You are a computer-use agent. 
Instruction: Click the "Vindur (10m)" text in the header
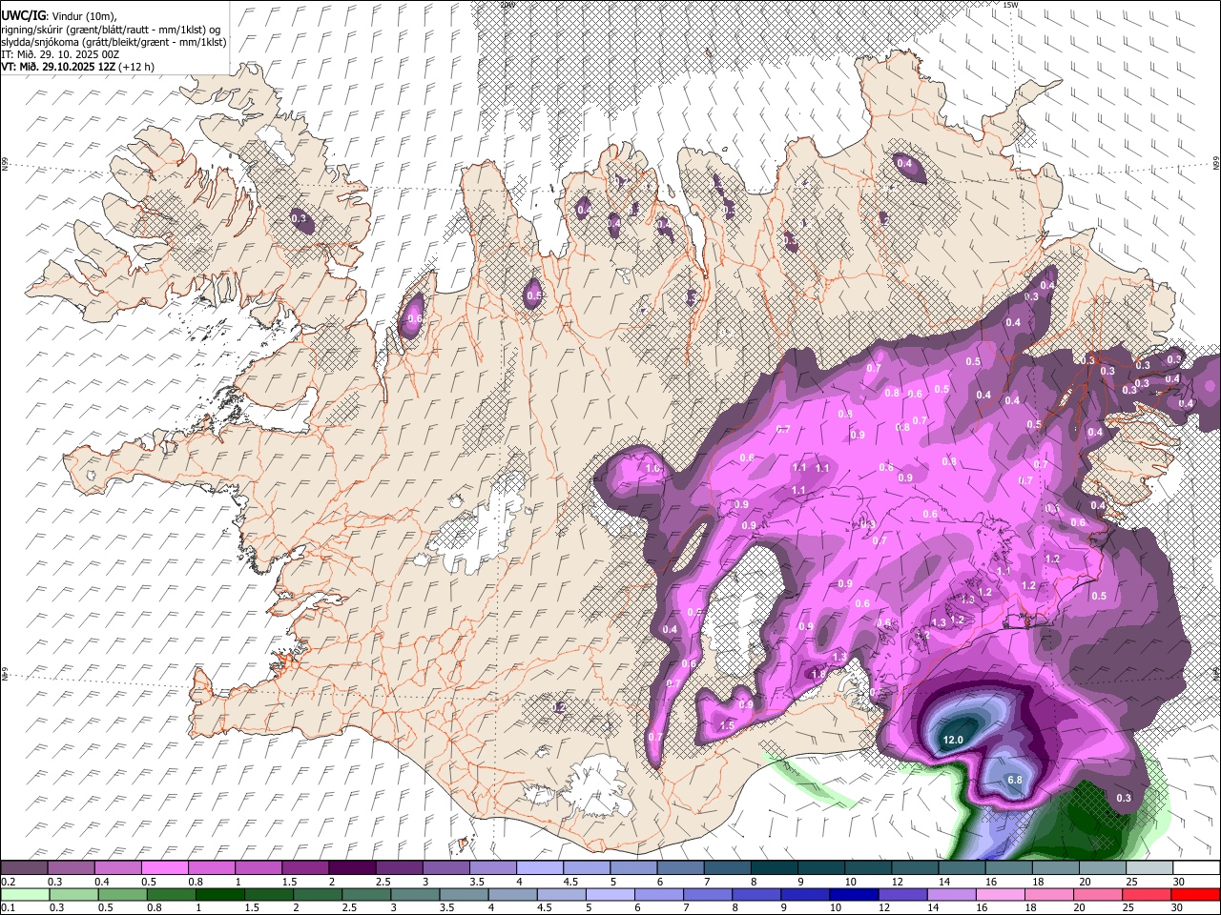click(x=84, y=16)
